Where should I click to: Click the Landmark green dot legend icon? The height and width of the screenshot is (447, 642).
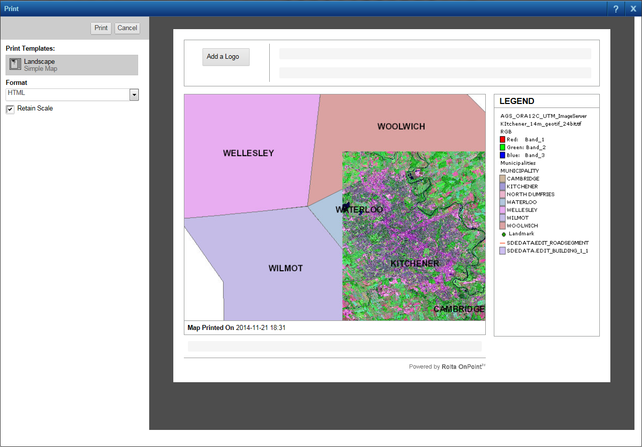point(503,234)
